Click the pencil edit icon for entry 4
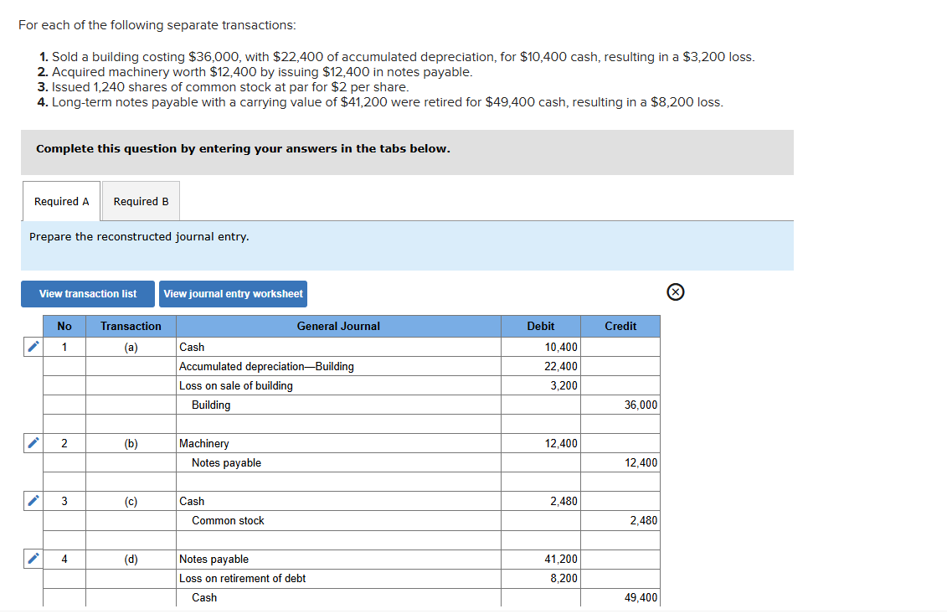Viewport: 947px width, 614px height. click(x=32, y=559)
